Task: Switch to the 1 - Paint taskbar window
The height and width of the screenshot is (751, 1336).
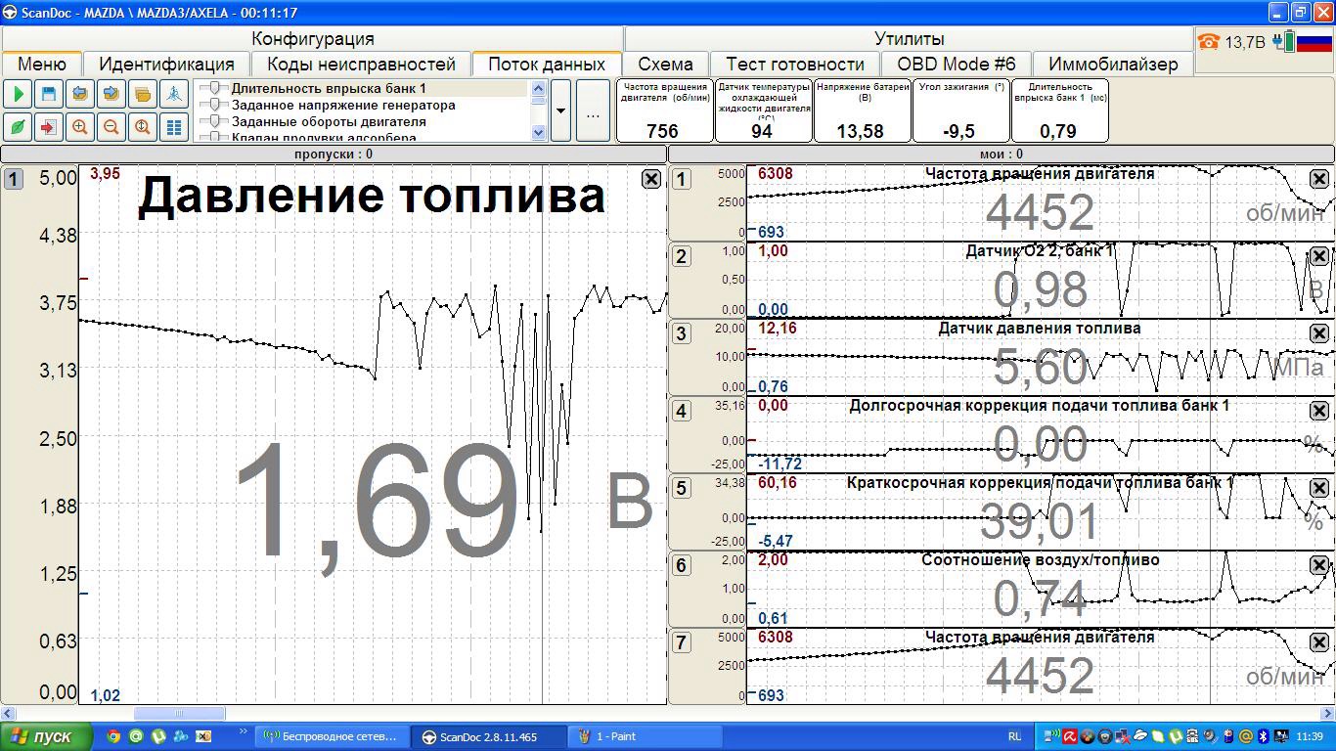Action: (x=646, y=736)
